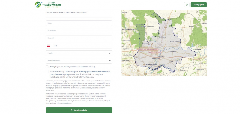Click the Gmina Trzebownisko logo
The image size is (240, 114).
point(48,5)
